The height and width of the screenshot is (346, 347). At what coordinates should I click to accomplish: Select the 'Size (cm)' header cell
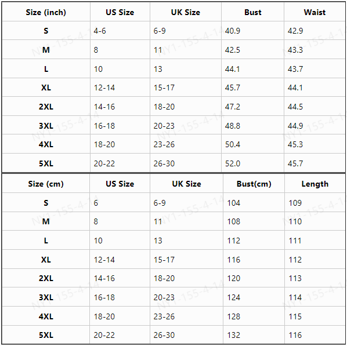click(46, 184)
